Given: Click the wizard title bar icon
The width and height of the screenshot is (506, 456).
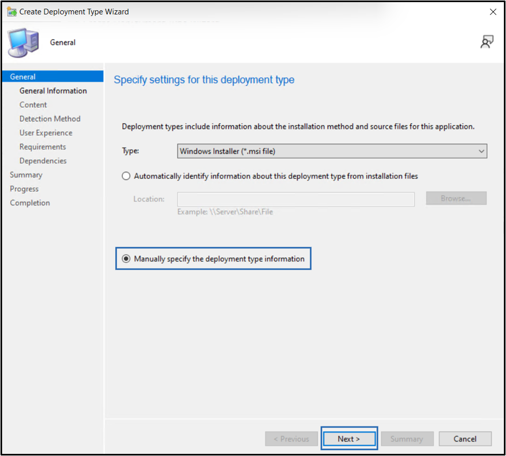Looking at the screenshot, I should [12, 12].
